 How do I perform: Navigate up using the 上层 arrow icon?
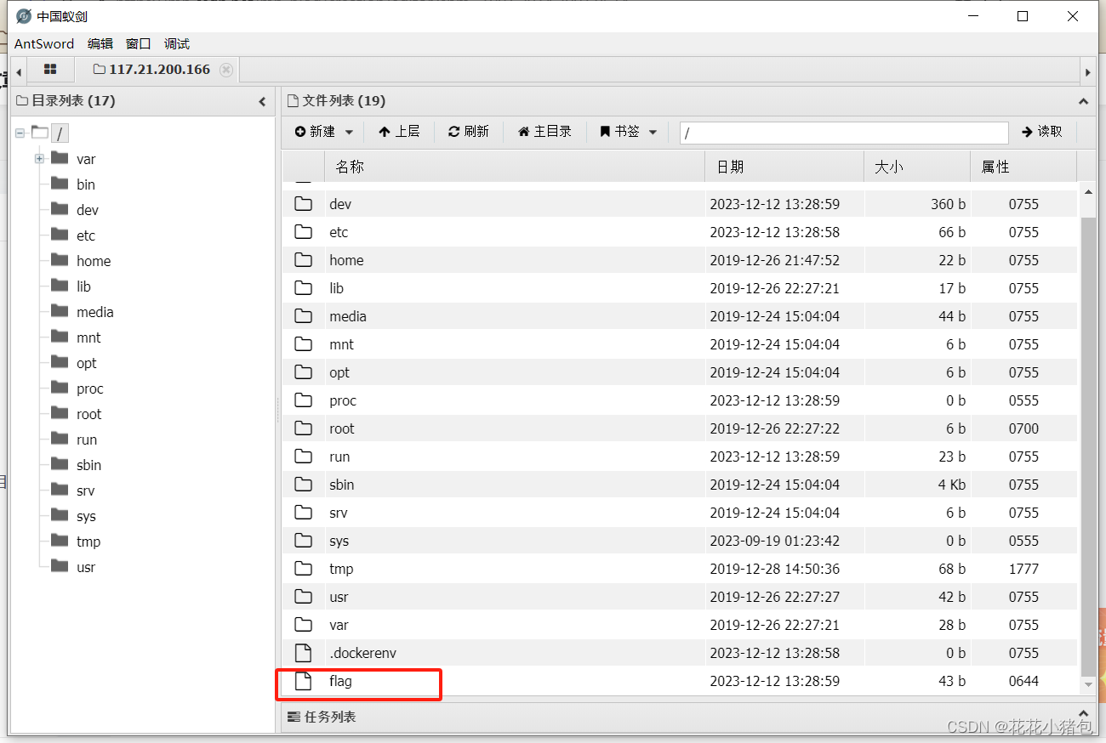pos(385,132)
